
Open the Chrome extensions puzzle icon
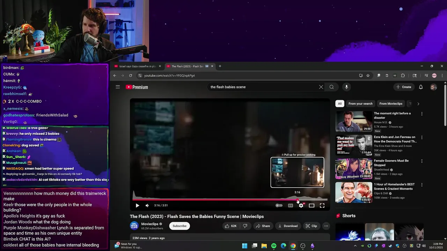(403, 76)
